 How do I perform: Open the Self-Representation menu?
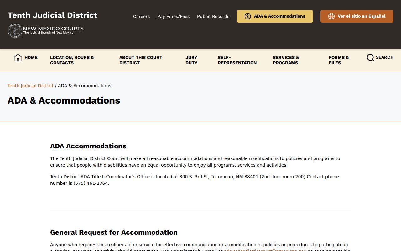click(237, 60)
